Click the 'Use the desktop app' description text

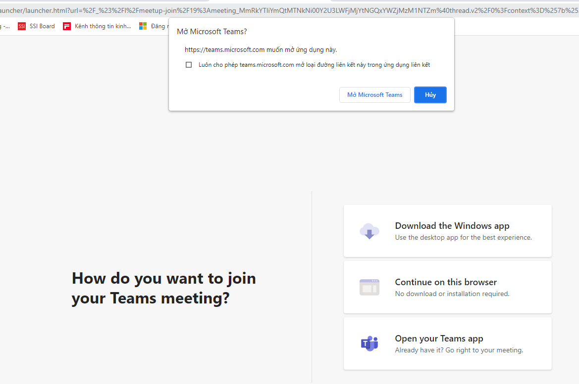coord(463,238)
